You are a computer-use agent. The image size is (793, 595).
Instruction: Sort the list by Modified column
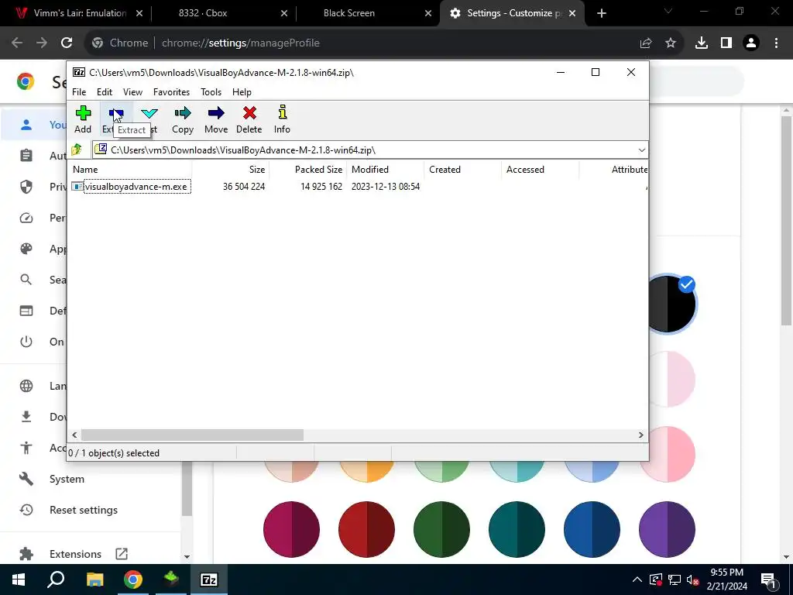386,170
